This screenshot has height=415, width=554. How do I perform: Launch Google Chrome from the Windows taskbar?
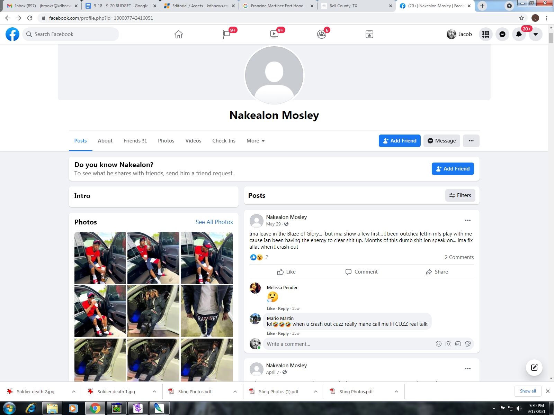[95, 408]
